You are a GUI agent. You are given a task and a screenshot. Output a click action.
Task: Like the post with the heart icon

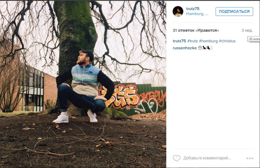[177, 158]
